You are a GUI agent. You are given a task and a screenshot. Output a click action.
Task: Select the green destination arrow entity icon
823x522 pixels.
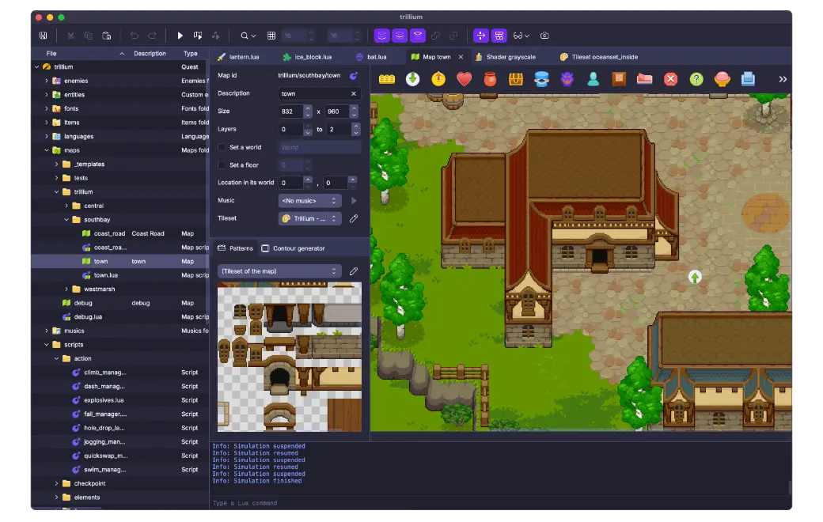pos(412,79)
